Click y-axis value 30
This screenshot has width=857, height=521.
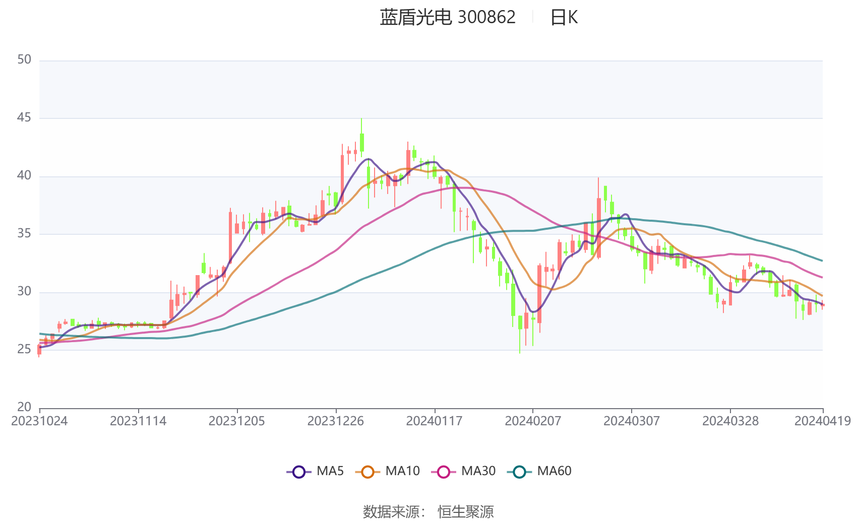(24, 292)
